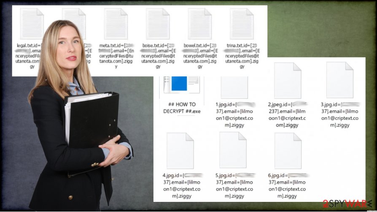
Task: Open the HOW TO DECRYPT exe icon
Action: [x=182, y=85]
